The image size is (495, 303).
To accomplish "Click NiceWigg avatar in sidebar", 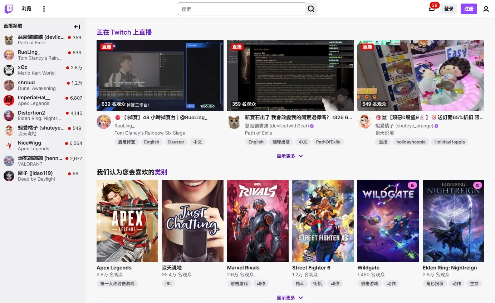I will [x=9, y=146].
